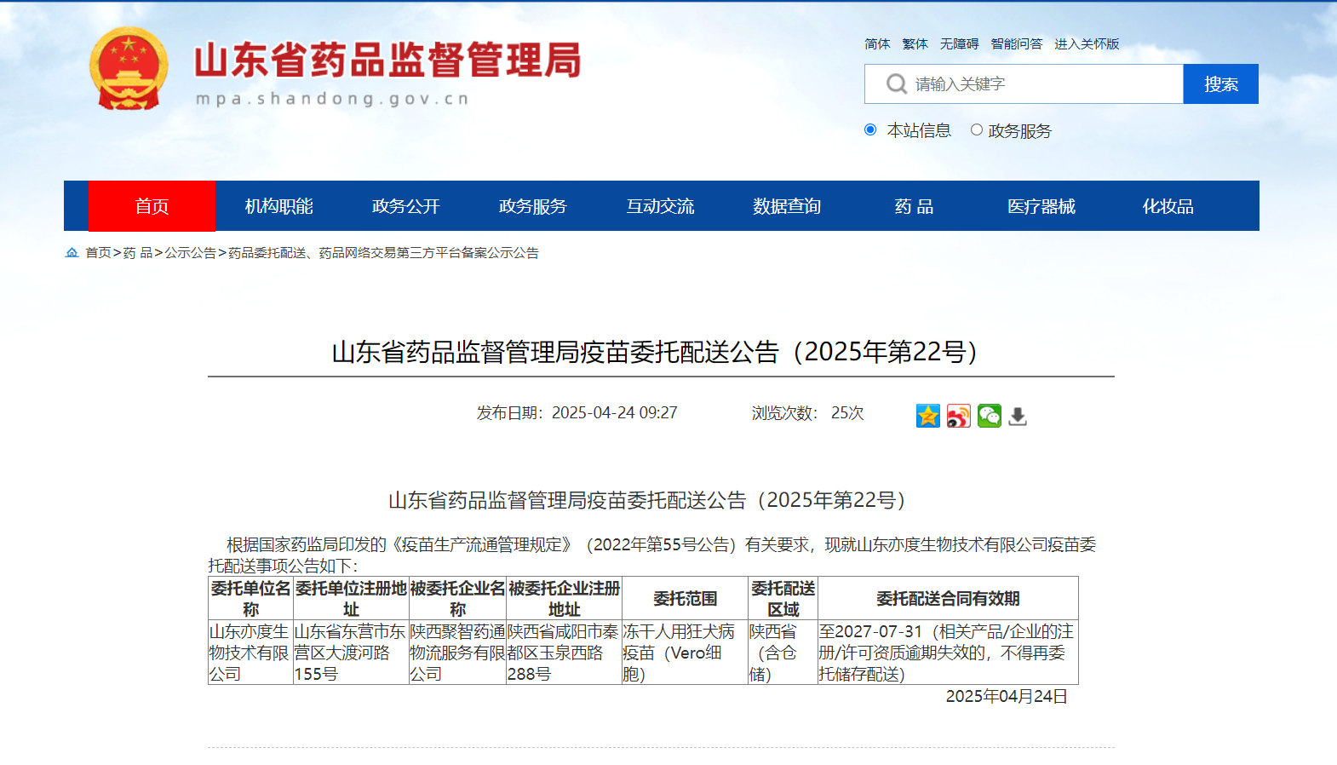Screen dimensions: 1337x765
Task: Click 药 品 in the breadcrumb
Action: coord(138,252)
